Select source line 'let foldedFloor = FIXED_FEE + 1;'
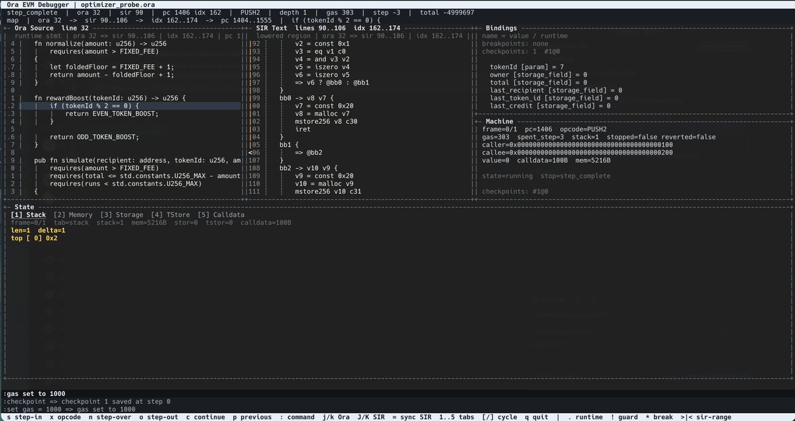The width and height of the screenshot is (795, 421). (x=112, y=67)
